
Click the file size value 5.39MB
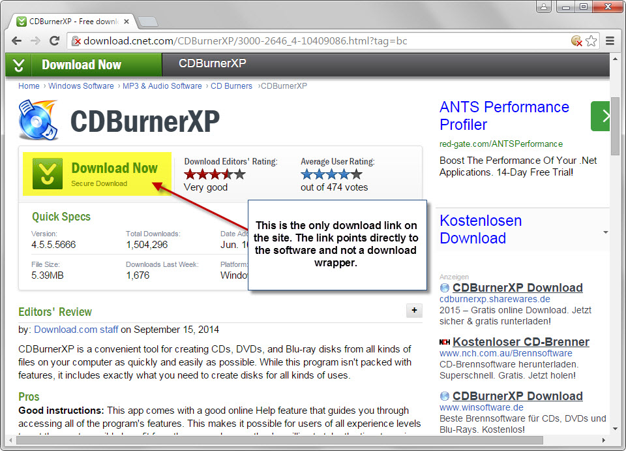pyautogui.click(x=48, y=275)
